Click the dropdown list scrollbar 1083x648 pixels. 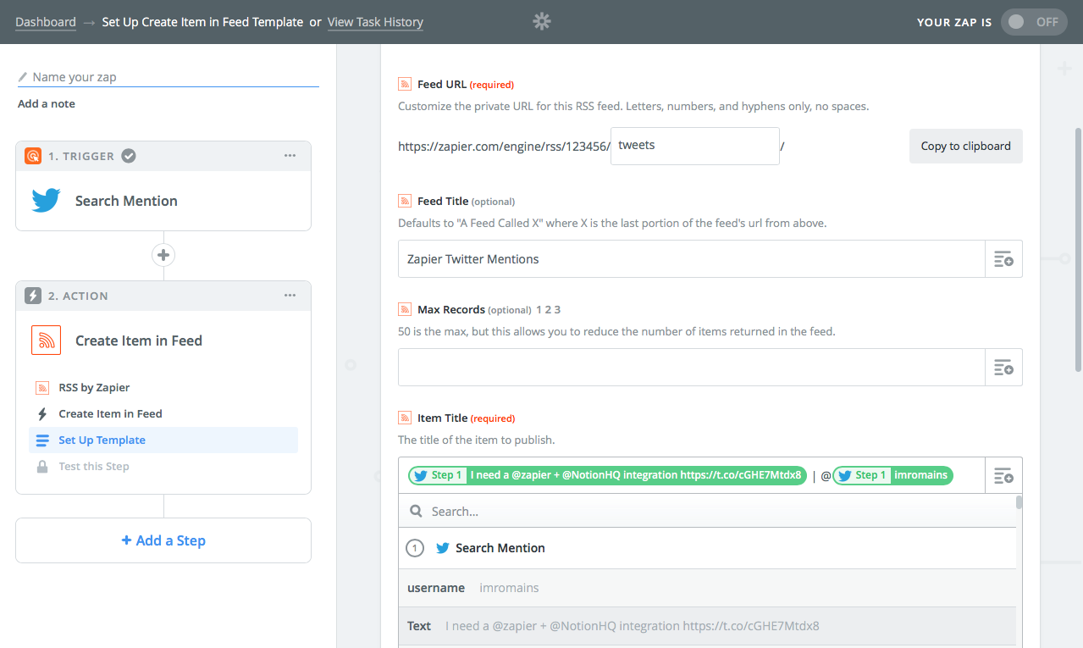pyautogui.click(x=1019, y=502)
